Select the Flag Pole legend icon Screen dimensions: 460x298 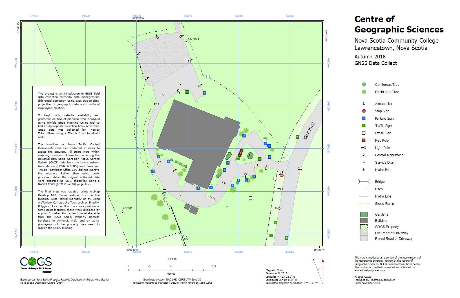(x=364, y=141)
